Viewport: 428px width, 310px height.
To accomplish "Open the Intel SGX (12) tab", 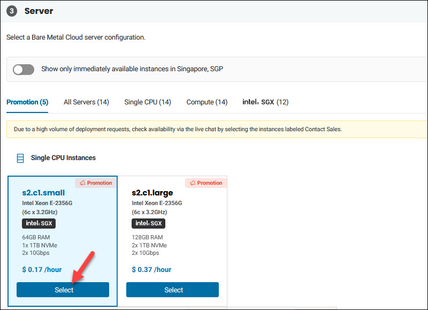I will click(x=265, y=102).
